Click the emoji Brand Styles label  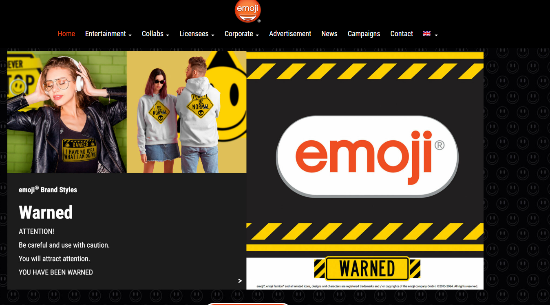(48, 190)
